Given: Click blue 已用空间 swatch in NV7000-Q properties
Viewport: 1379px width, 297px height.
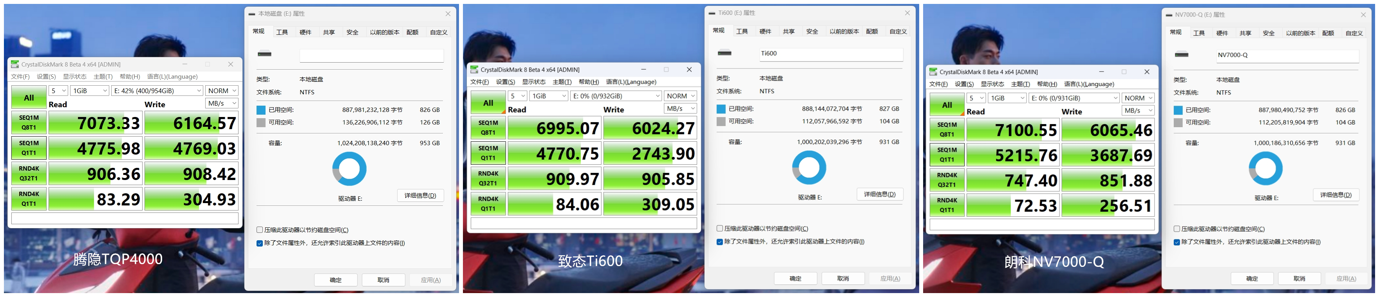Looking at the screenshot, I should point(1178,110).
